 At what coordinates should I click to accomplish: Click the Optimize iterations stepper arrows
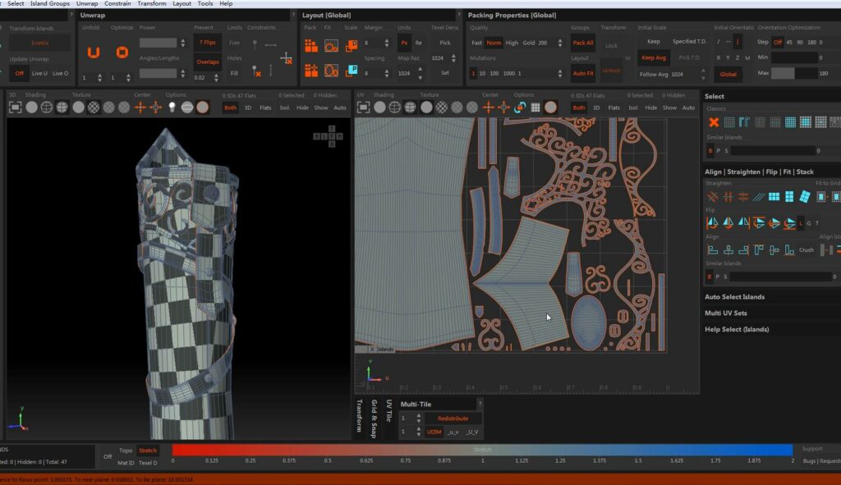point(128,78)
